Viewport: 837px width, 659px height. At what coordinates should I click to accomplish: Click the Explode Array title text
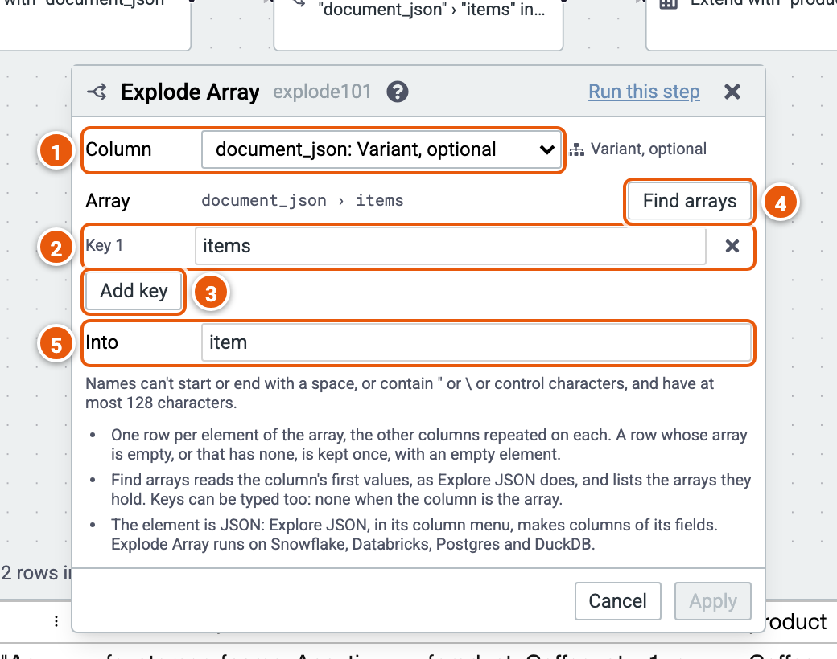[x=190, y=92]
